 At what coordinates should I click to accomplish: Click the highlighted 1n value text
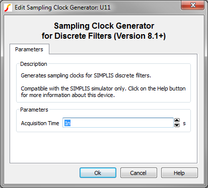pyautogui.click(x=67, y=123)
